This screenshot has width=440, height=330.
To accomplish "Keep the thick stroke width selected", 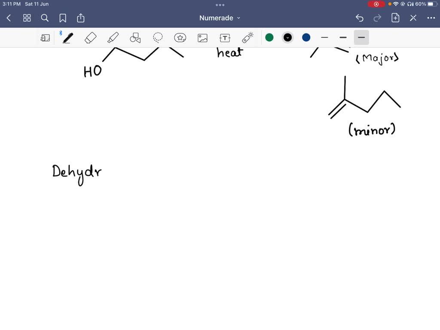I will point(361,38).
